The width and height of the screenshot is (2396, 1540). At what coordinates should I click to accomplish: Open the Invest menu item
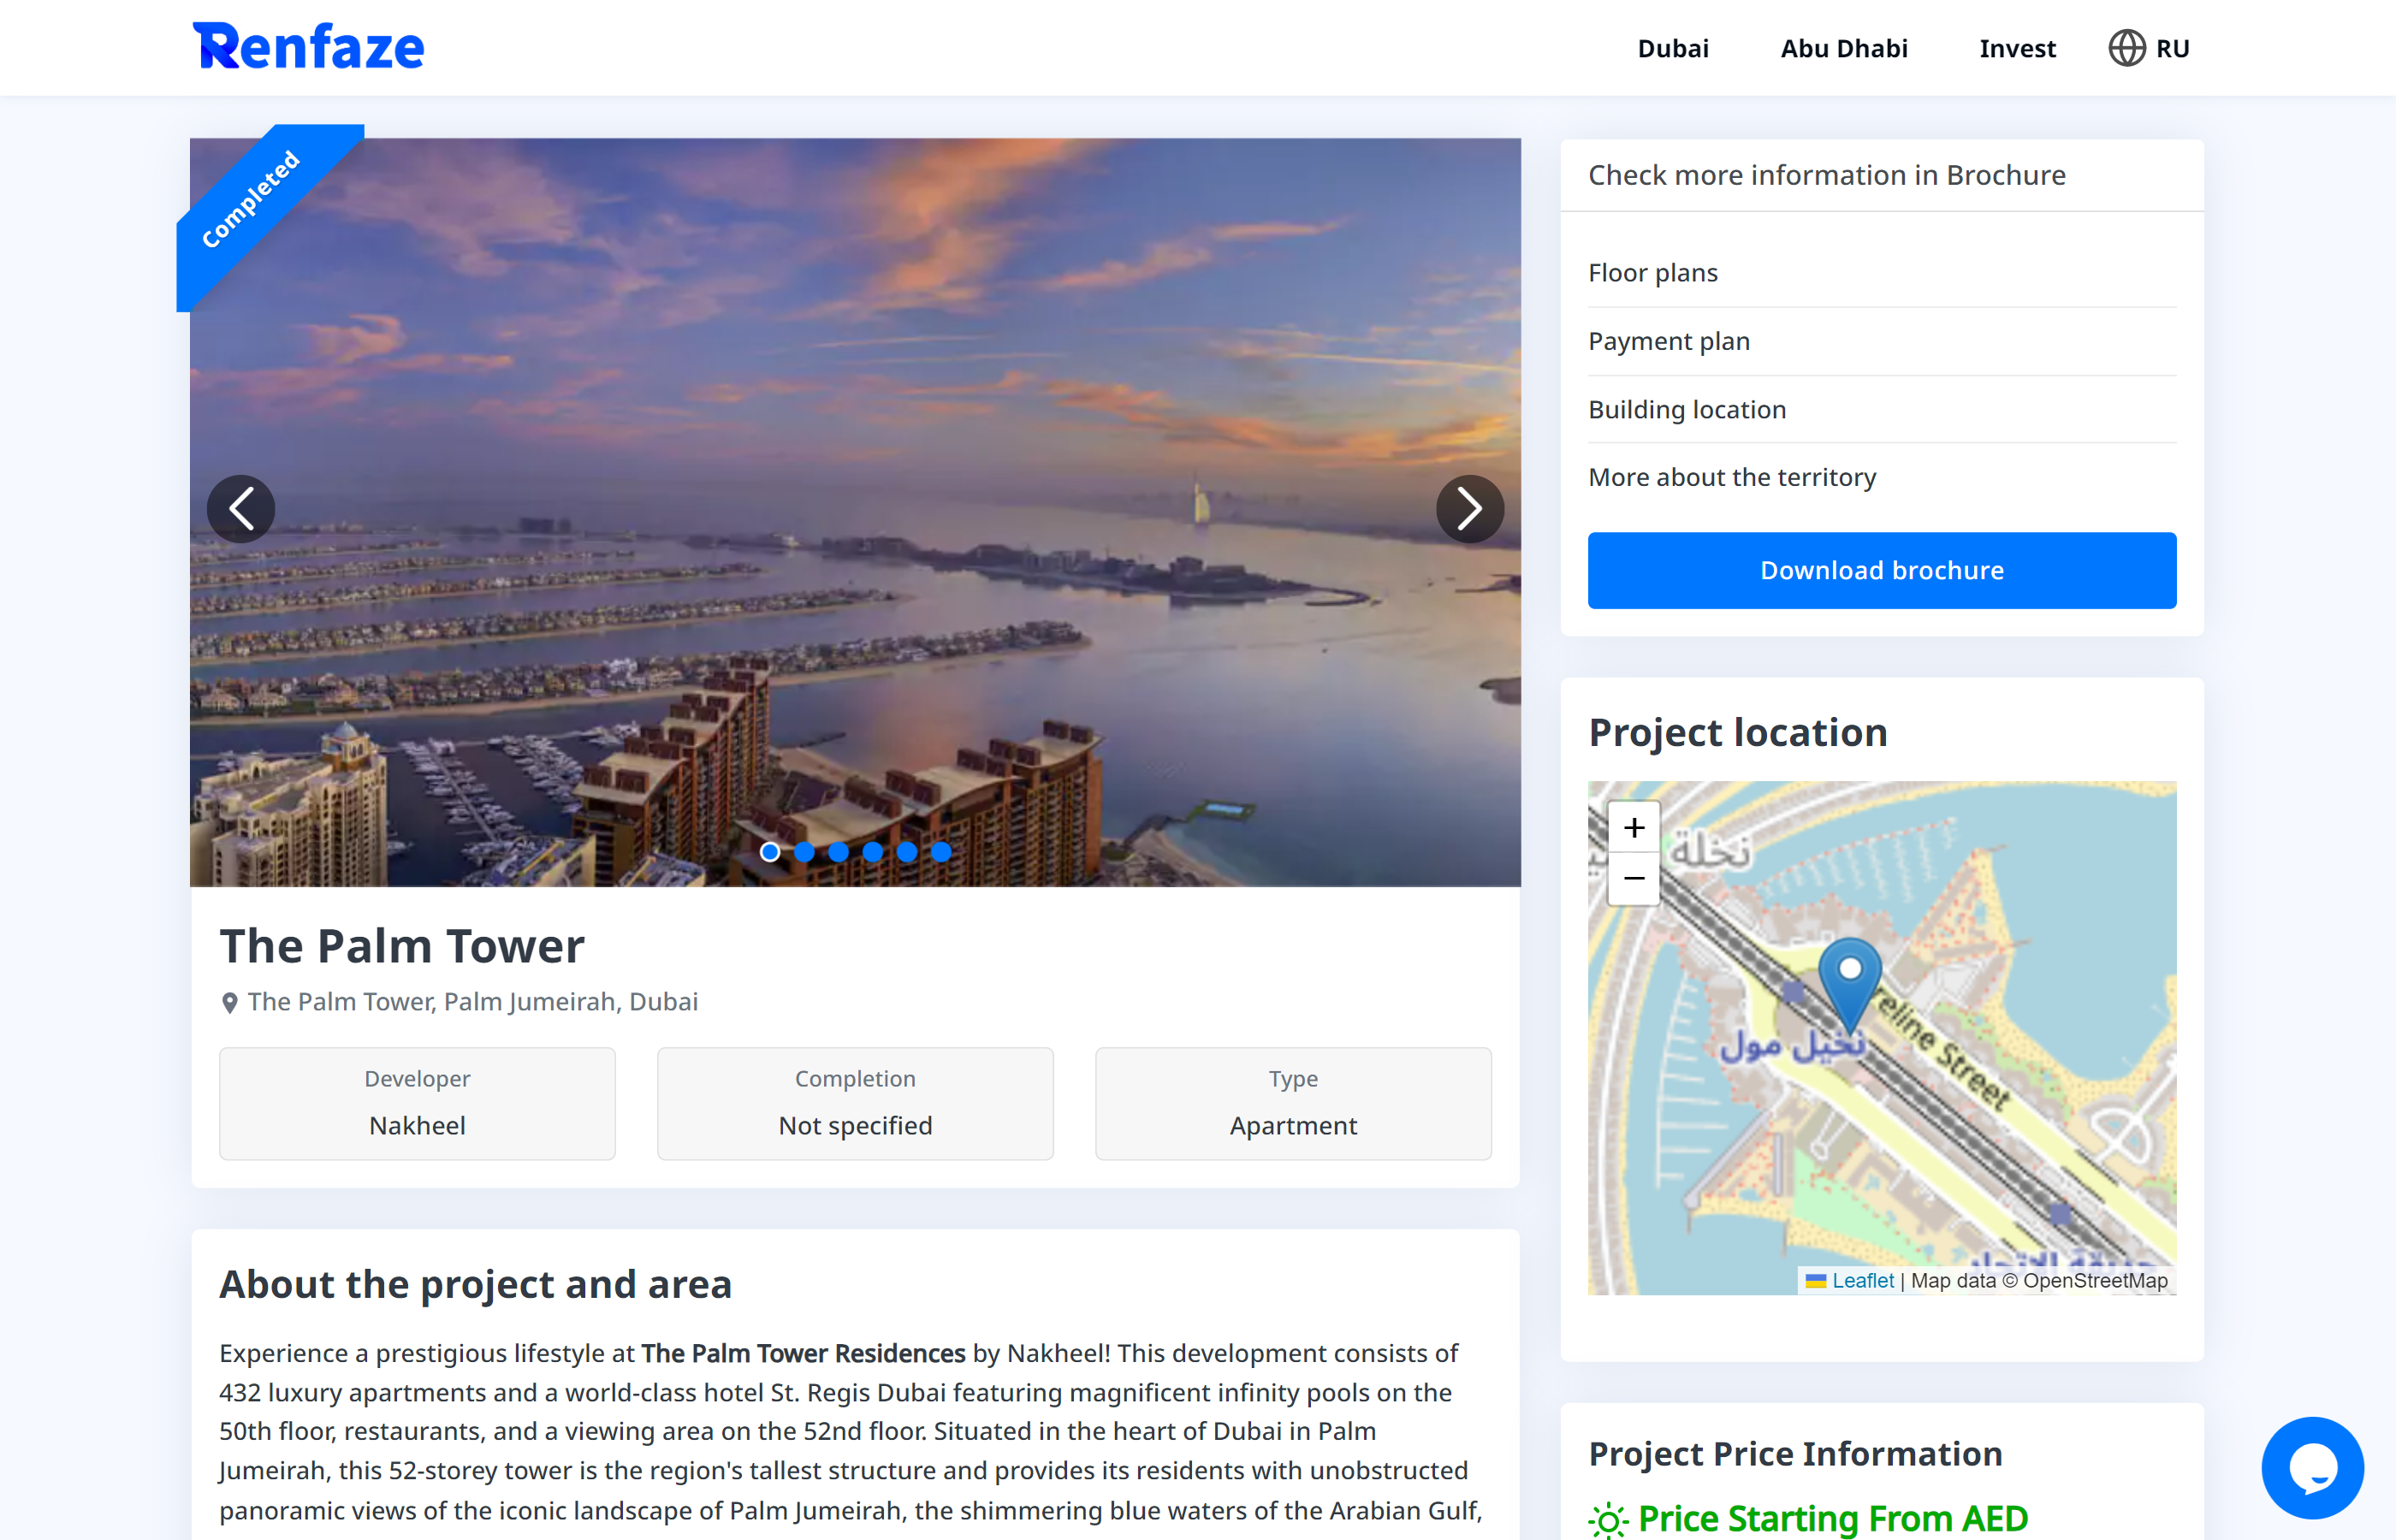click(2017, 48)
